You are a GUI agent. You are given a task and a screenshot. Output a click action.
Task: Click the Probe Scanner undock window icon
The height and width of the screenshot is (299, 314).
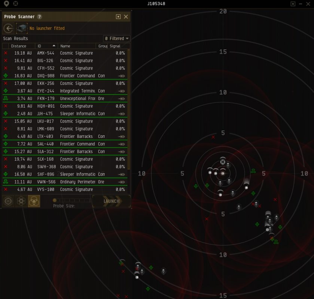pyautogui.click(x=118, y=17)
